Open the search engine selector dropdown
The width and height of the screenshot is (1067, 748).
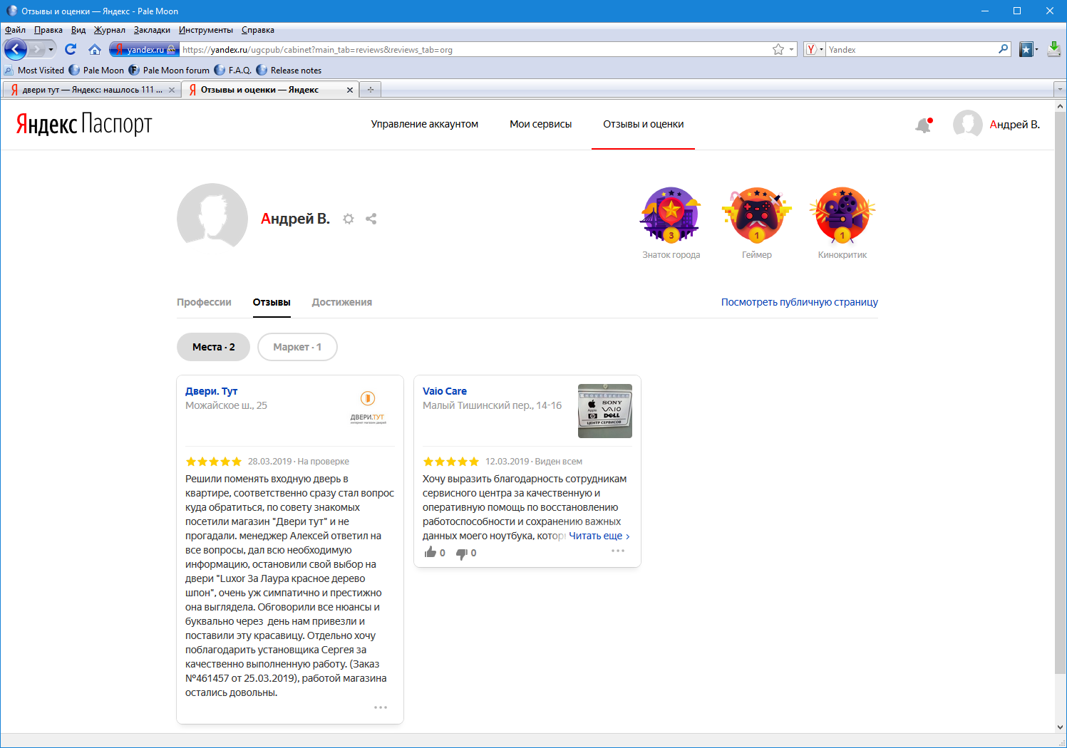pos(815,49)
